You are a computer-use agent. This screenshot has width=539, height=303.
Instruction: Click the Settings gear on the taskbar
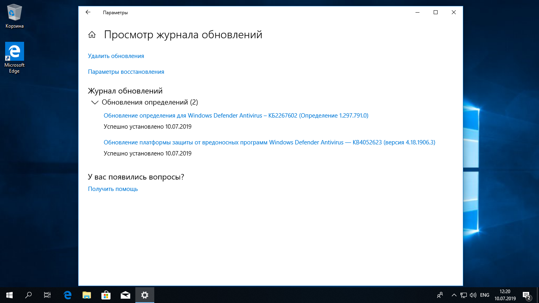click(x=145, y=295)
